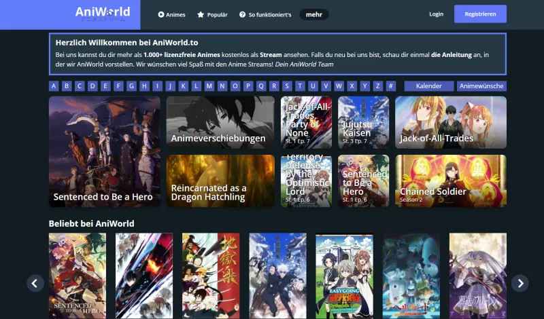
Task: Click the Login link
Action: pos(436,14)
